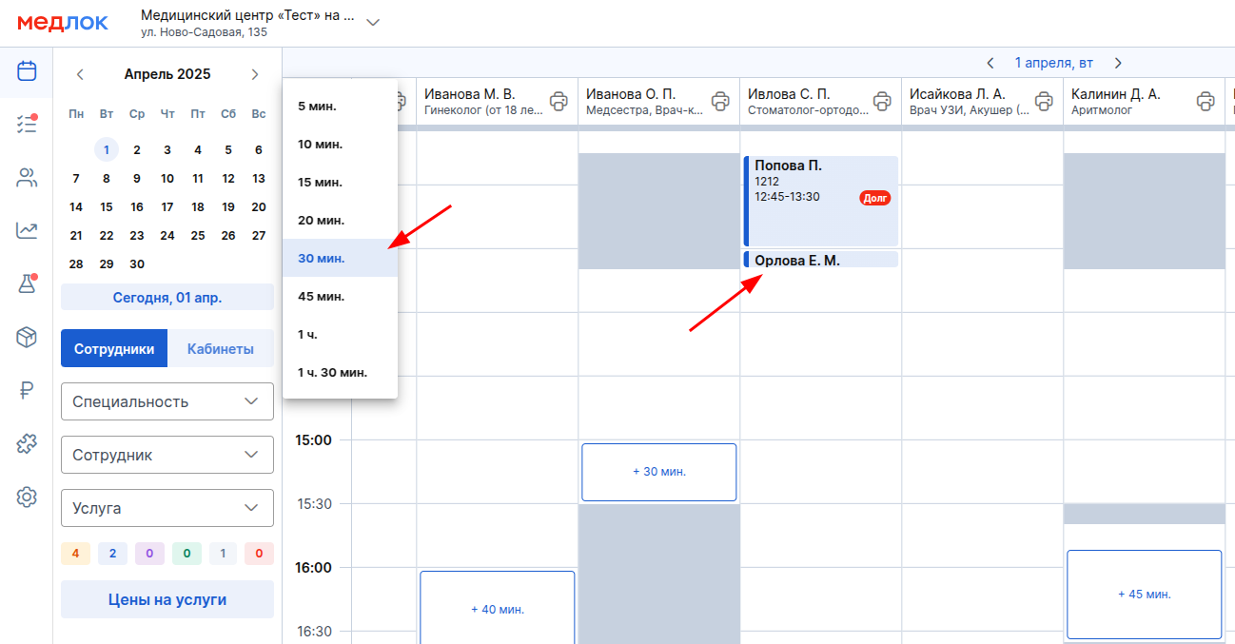Open the Услуга dropdown
The width and height of the screenshot is (1235, 644).
167,508
